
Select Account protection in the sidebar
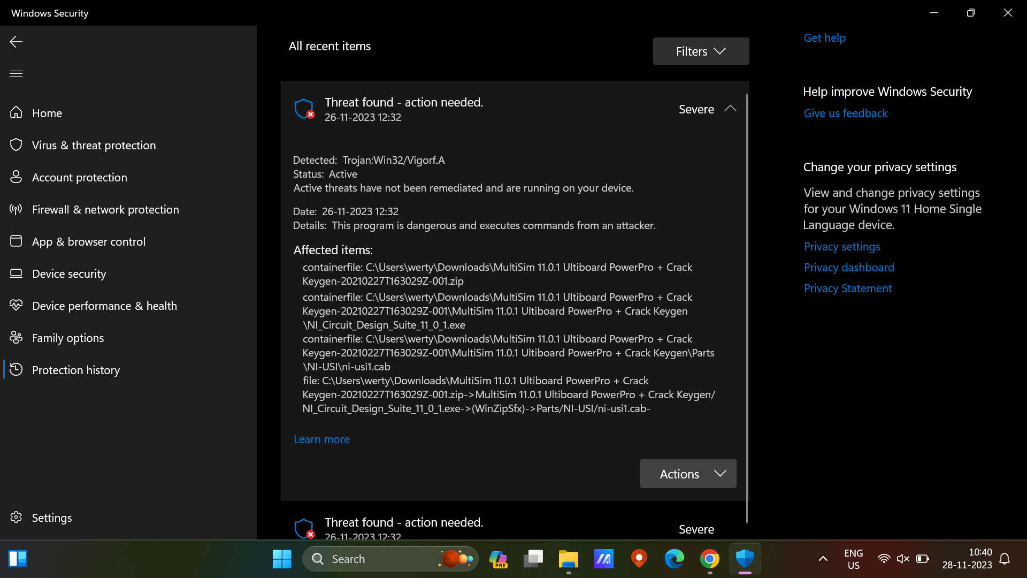tap(79, 177)
